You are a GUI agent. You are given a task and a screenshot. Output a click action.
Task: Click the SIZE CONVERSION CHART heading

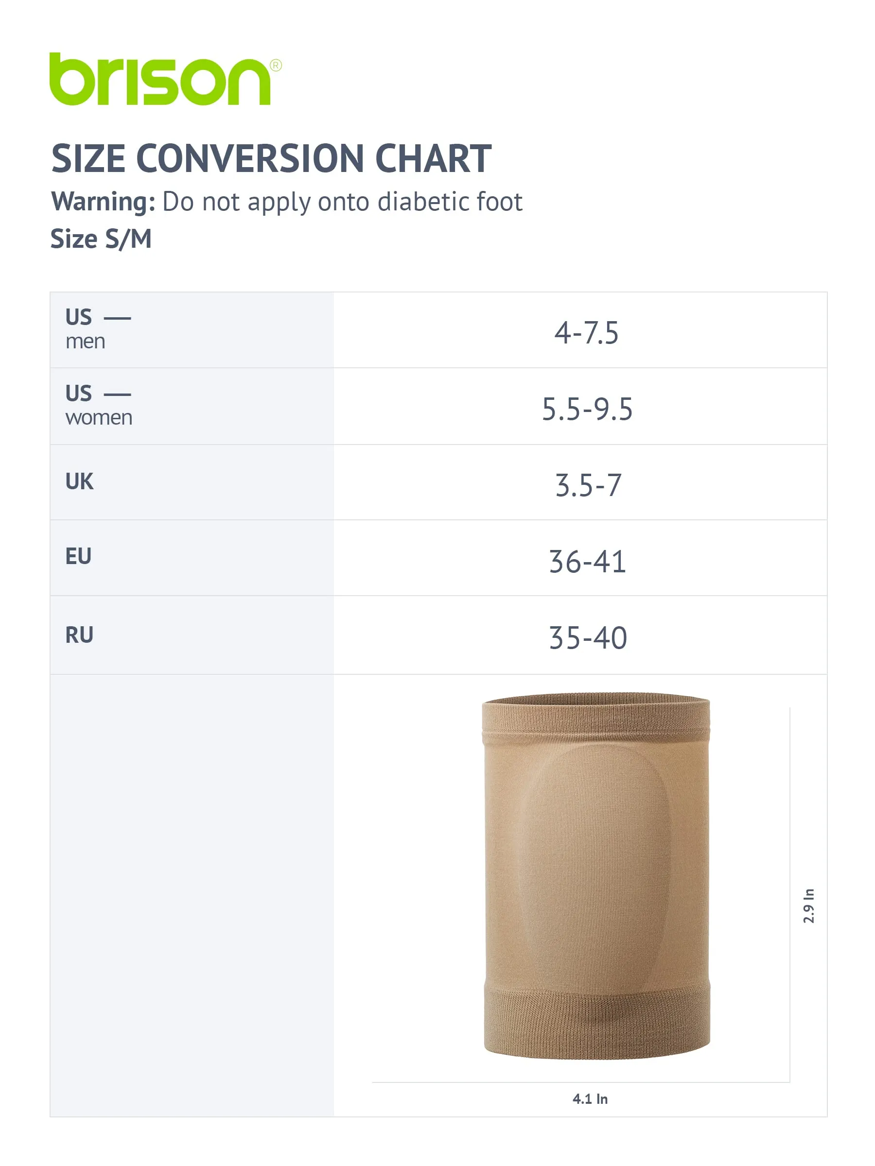[x=272, y=158]
